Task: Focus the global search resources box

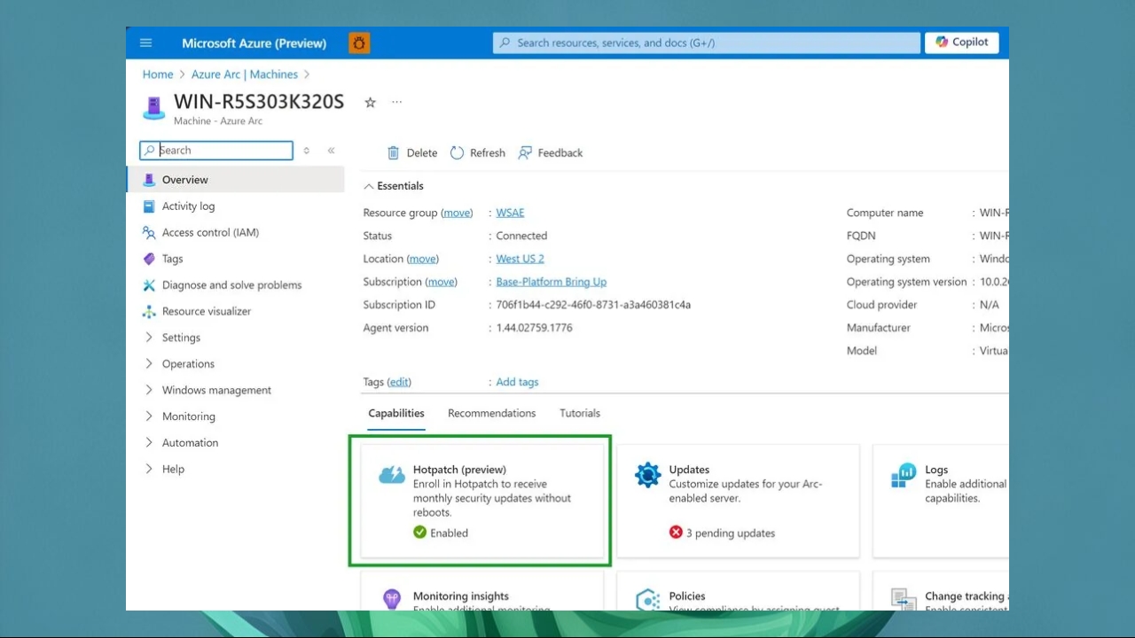Action: (x=707, y=43)
